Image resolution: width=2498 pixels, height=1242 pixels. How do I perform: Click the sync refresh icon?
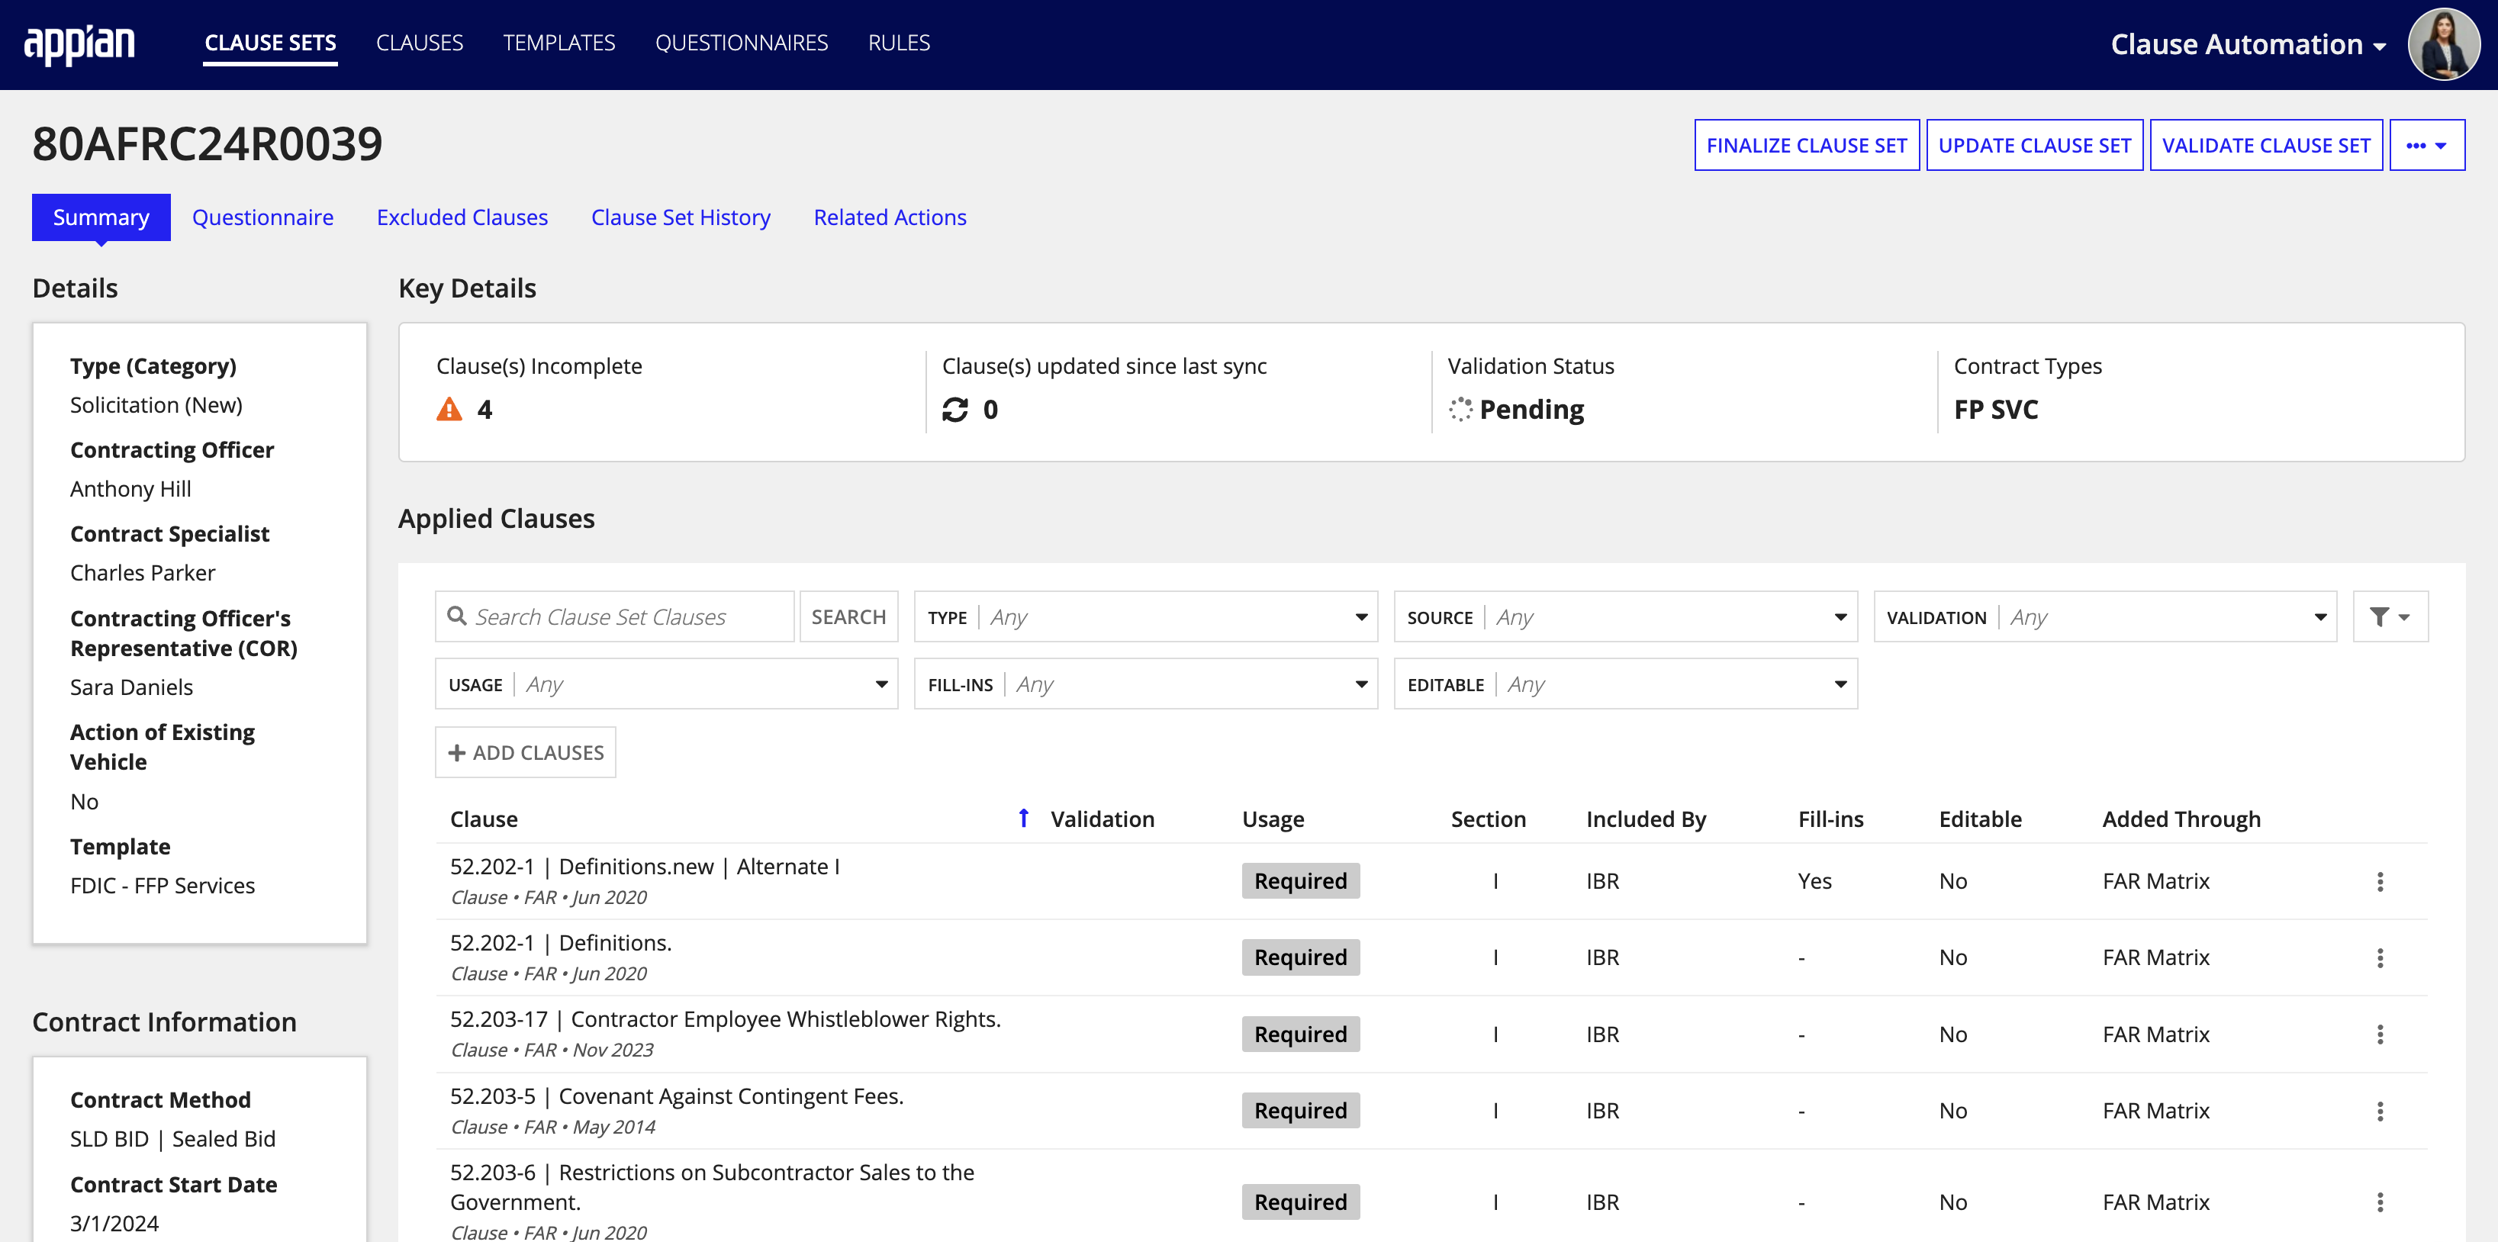tap(955, 409)
